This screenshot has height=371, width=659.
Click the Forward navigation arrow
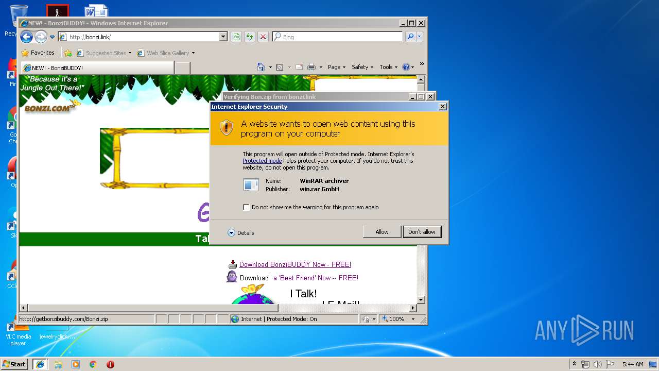click(41, 37)
